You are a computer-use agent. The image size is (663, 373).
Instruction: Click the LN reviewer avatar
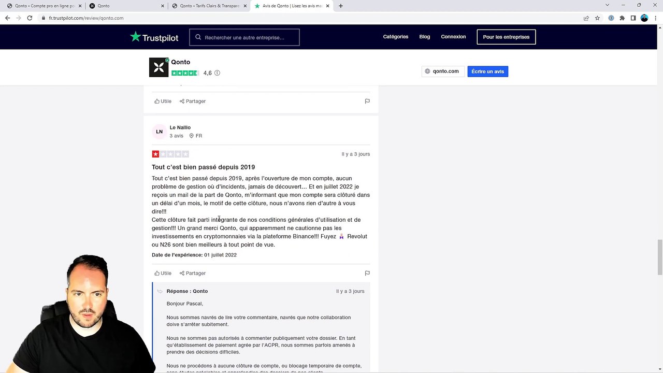[159, 132]
